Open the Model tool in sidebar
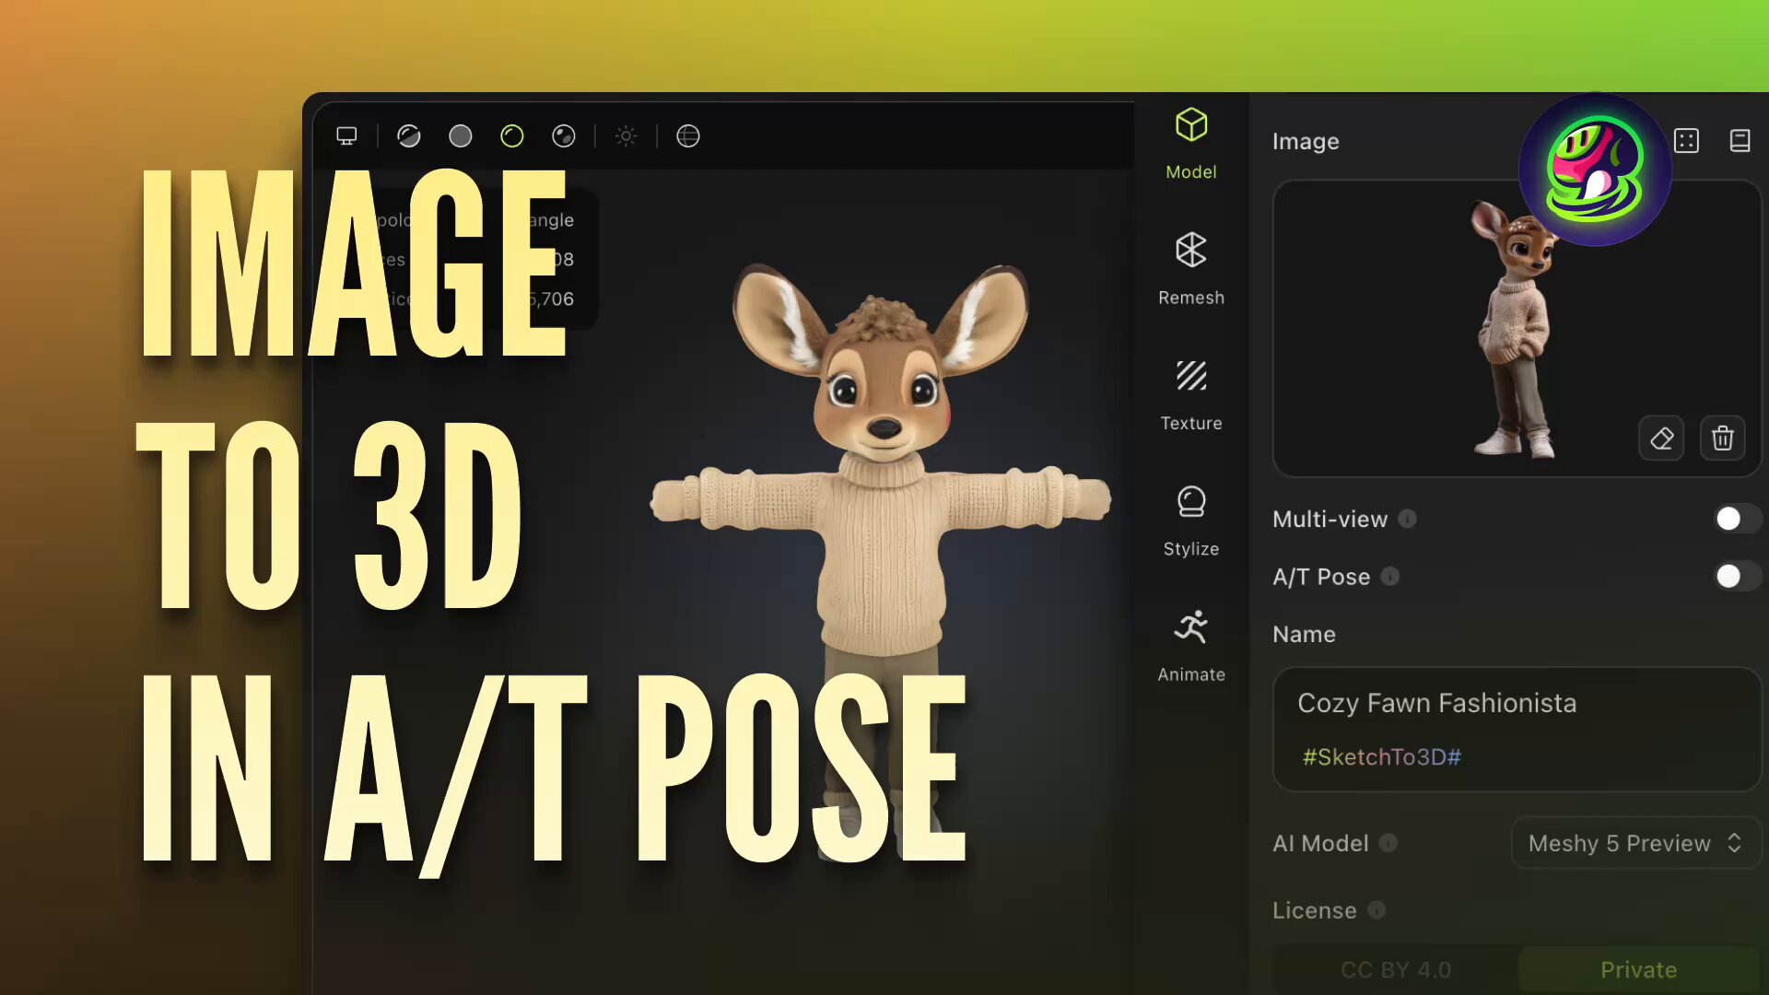 pos(1190,143)
